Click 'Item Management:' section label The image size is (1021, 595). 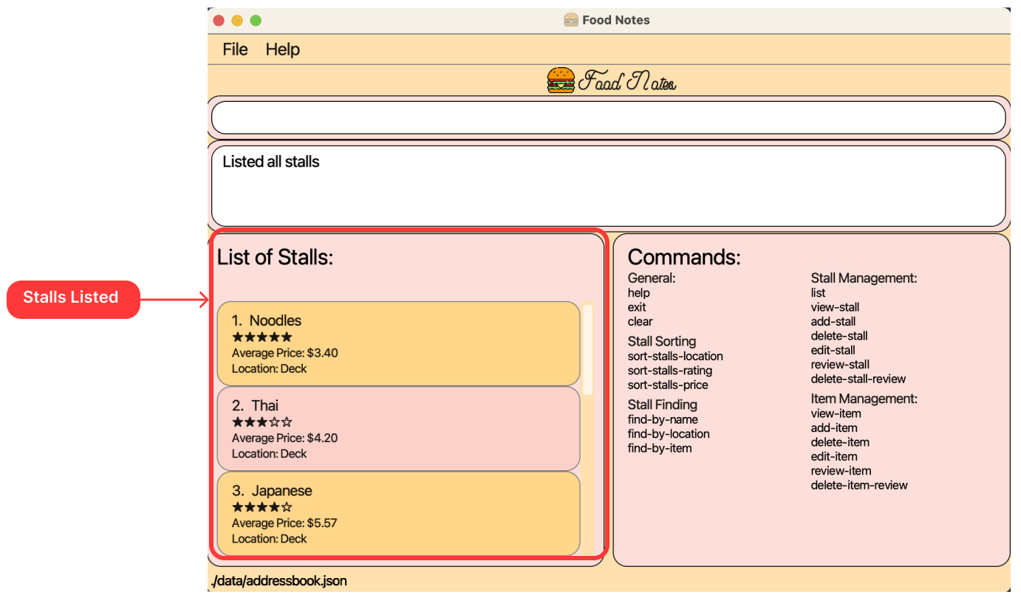(x=864, y=399)
